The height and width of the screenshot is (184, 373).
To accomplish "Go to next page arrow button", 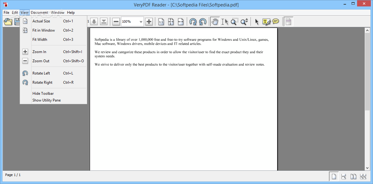I will coord(94,21).
